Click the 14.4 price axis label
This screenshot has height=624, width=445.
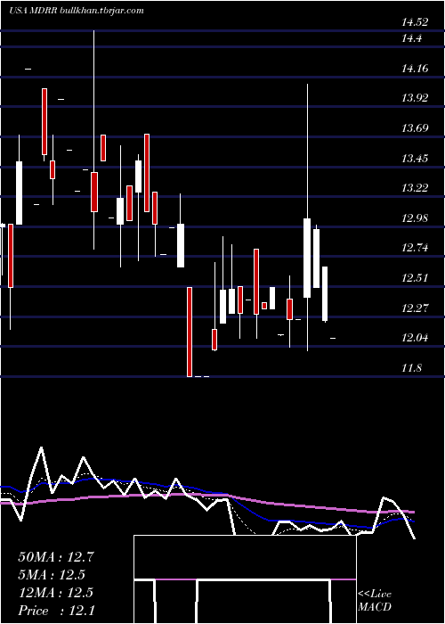coord(411,38)
